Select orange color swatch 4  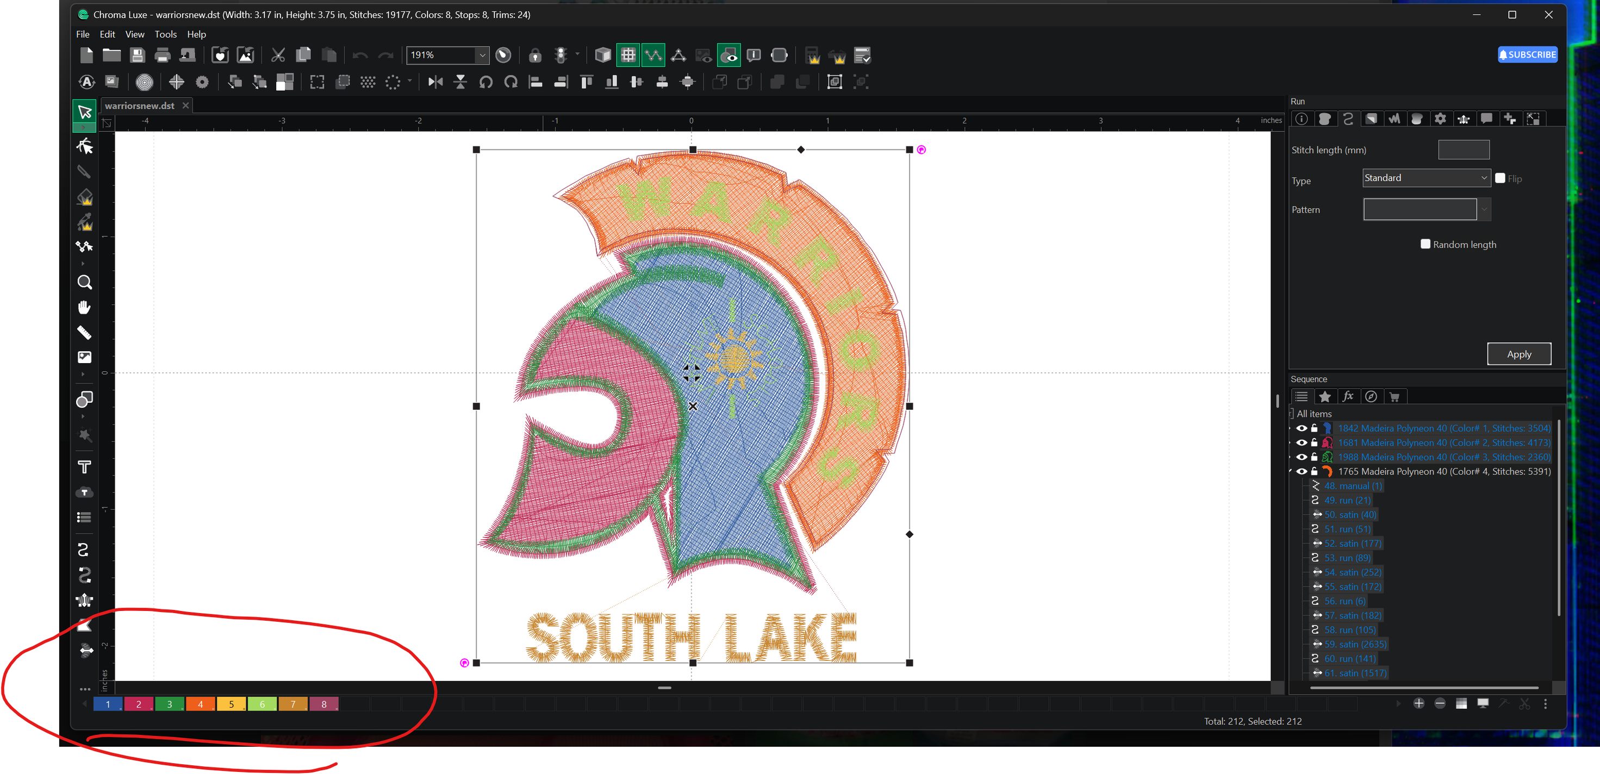[200, 704]
